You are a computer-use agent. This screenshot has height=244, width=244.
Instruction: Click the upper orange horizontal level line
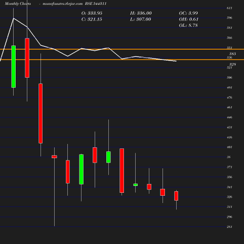(122, 49)
